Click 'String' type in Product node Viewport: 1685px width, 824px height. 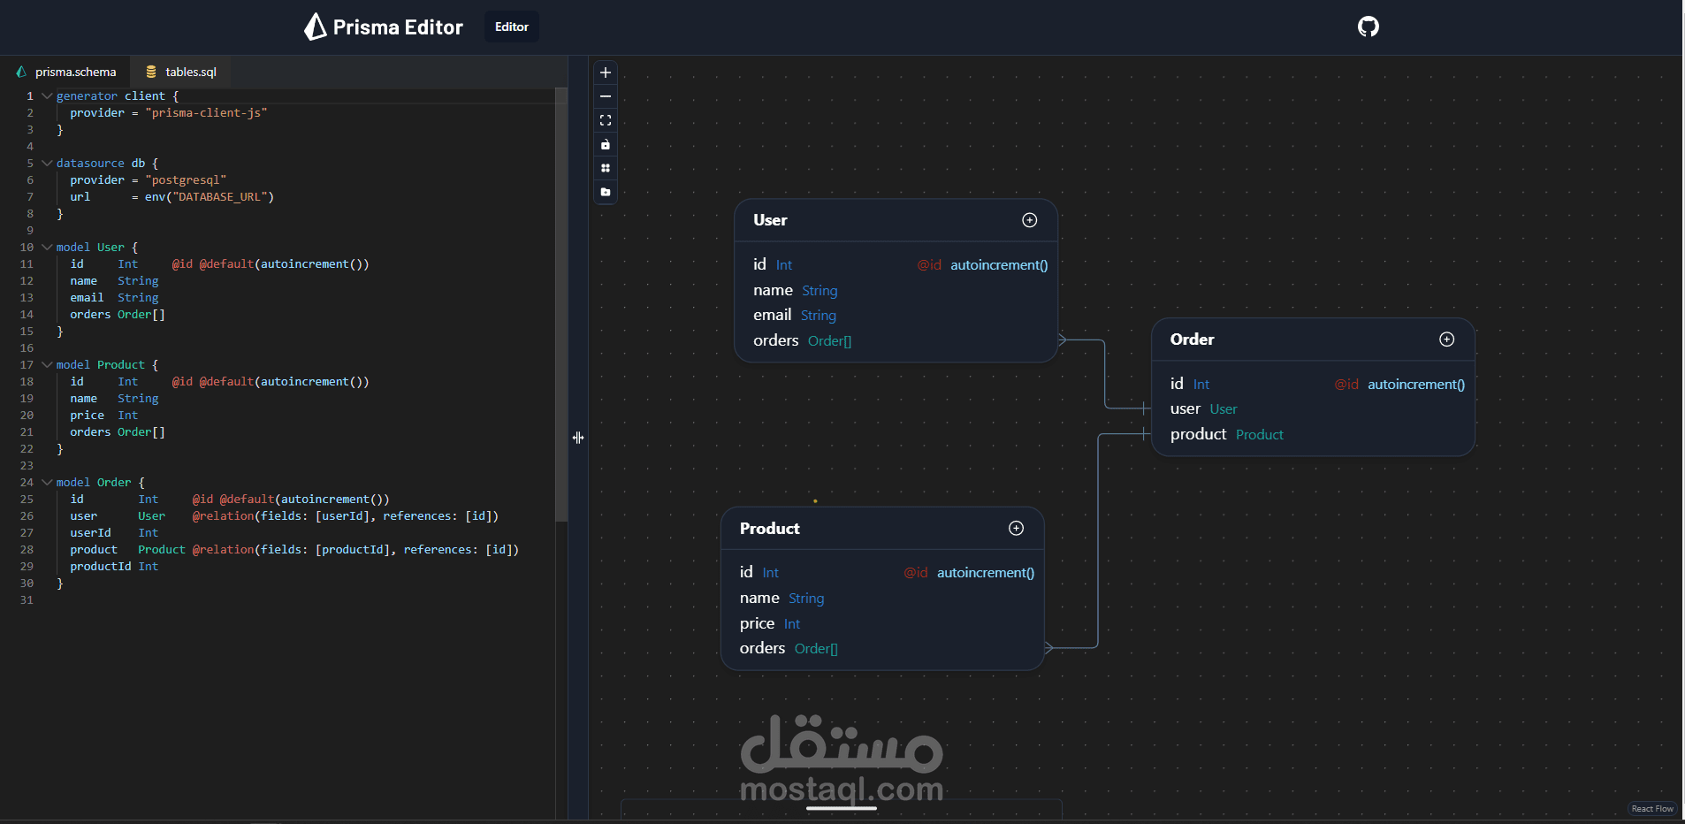pos(806,599)
